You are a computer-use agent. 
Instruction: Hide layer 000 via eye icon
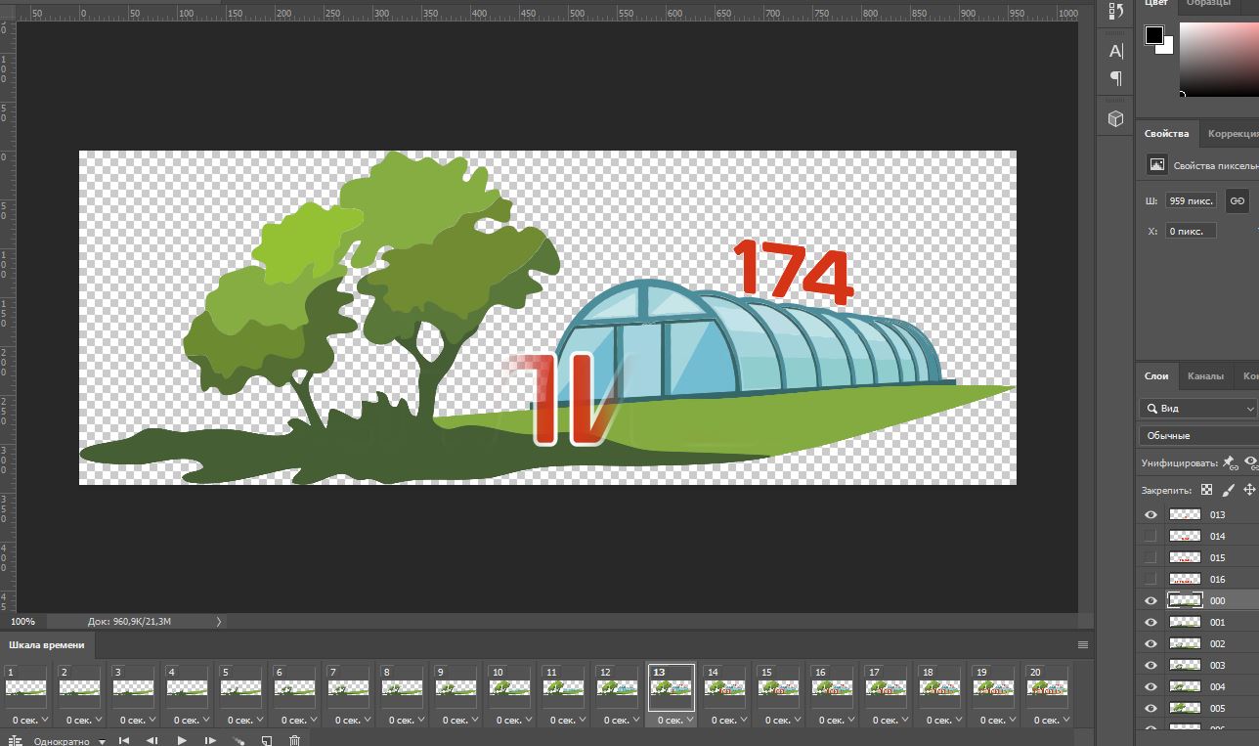point(1150,600)
